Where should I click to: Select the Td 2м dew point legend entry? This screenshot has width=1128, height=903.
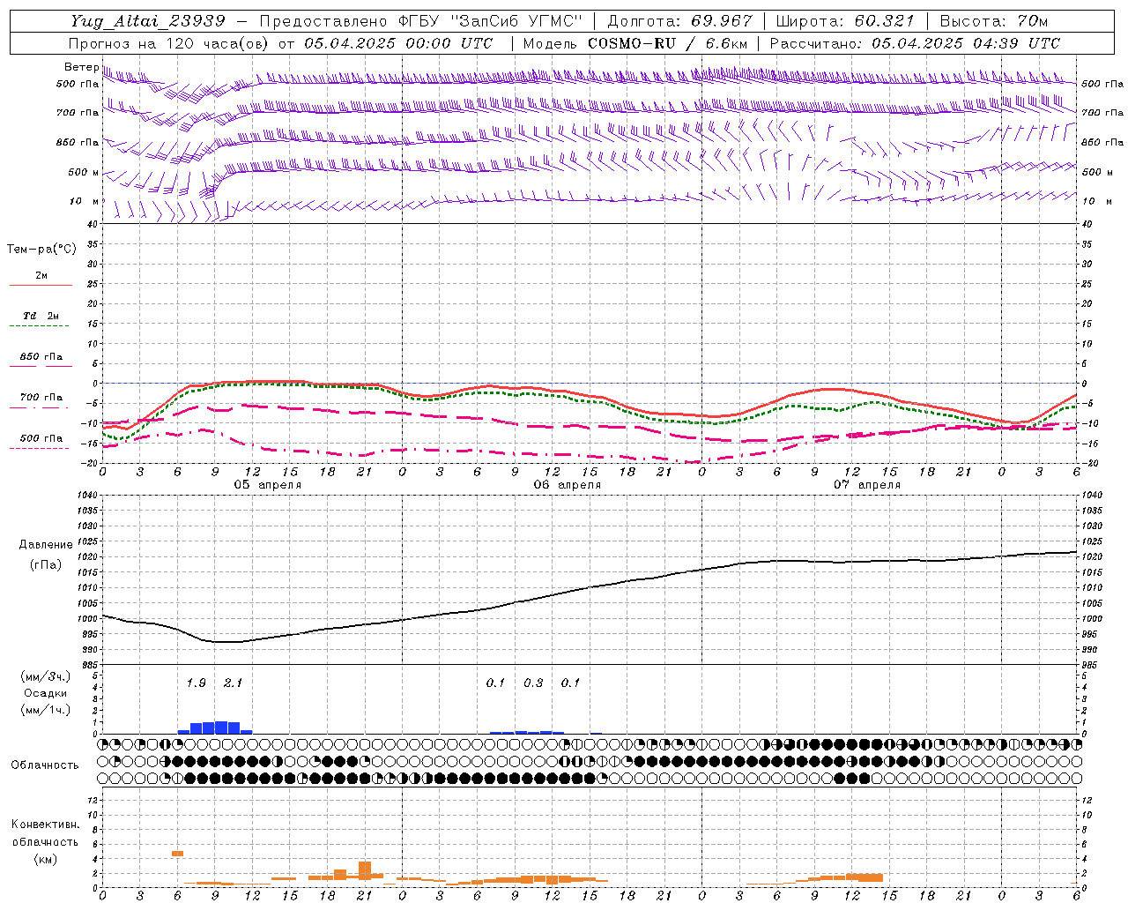[41, 316]
